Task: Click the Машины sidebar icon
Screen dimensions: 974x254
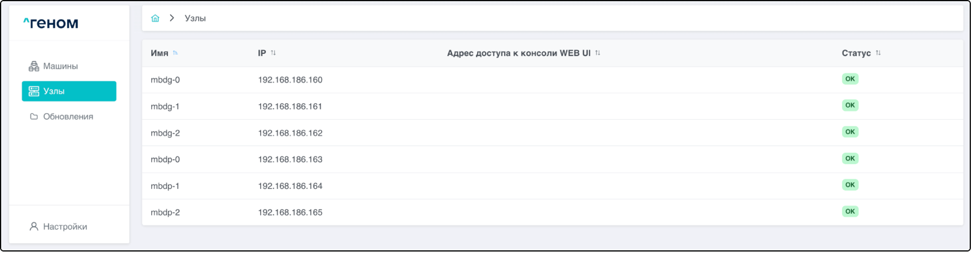Action: [34, 66]
